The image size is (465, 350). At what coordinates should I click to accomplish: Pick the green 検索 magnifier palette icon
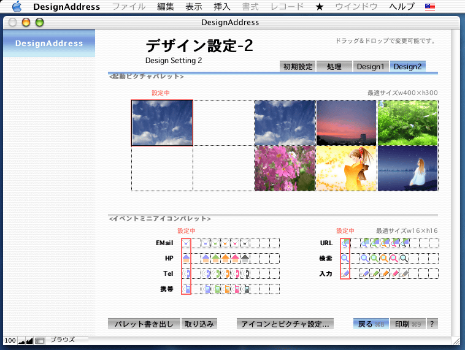point(375,259)
